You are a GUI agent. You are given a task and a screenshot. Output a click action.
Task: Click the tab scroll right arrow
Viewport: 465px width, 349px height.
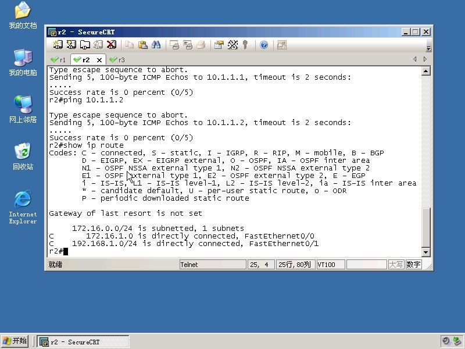(425, 59)
